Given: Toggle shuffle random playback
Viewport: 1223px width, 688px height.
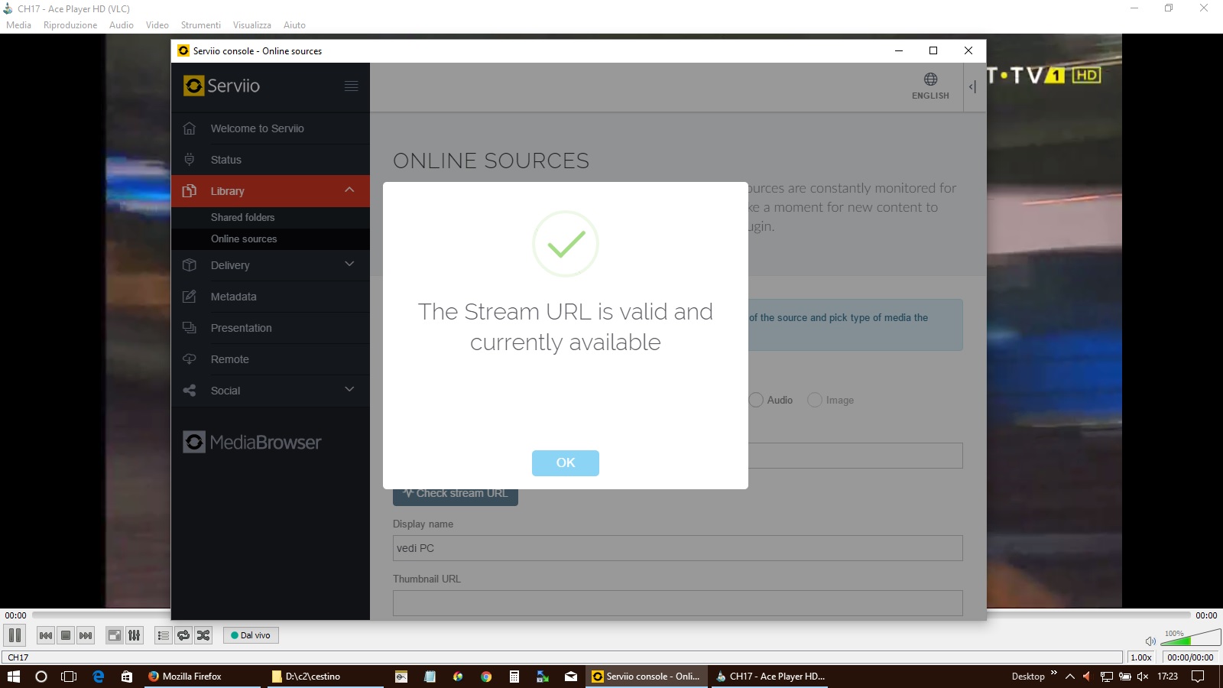Looking at the screenshot, I should point(203,635).
